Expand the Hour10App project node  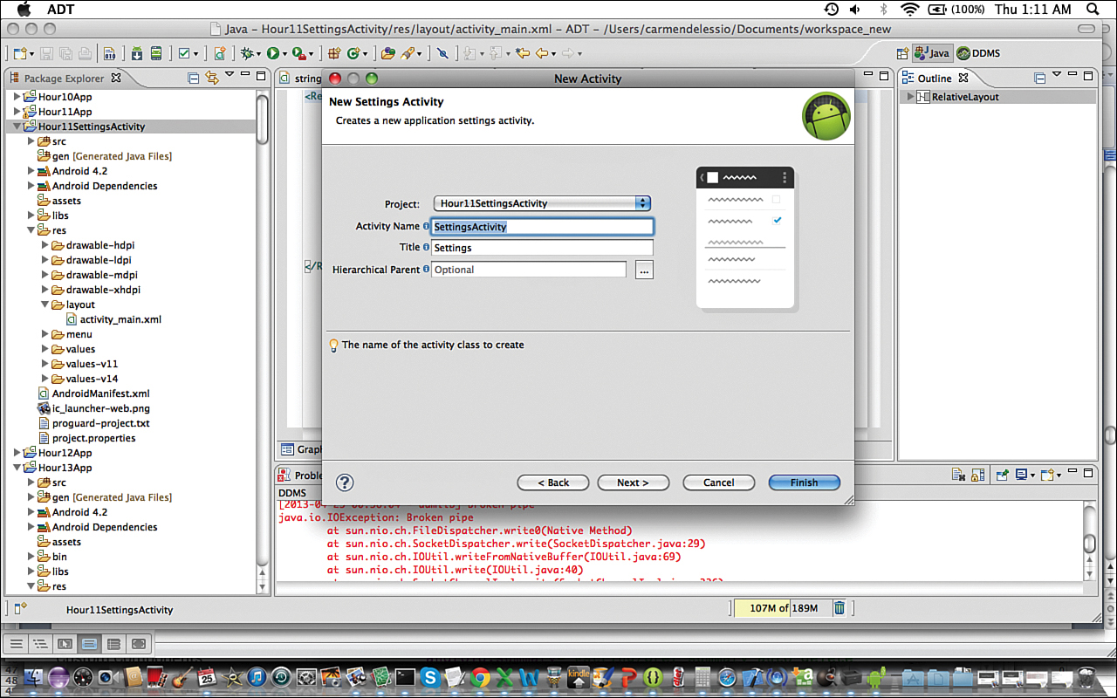tap(17, 97)
